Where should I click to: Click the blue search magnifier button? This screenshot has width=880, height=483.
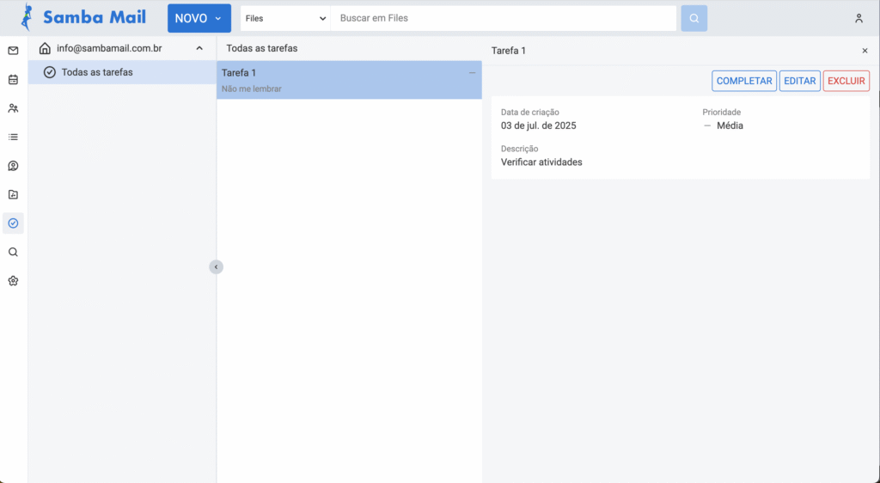tap(694, 18)
